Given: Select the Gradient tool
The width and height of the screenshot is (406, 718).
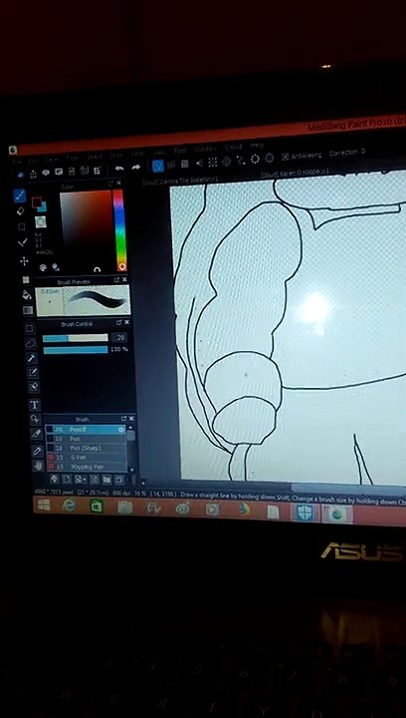Looking at the screenshot, I should point(28,310).
